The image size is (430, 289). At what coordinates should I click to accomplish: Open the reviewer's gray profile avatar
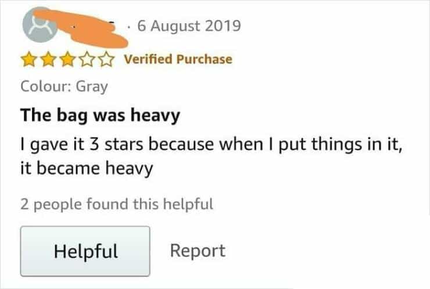pyautogui.click(x=40, y=25)
